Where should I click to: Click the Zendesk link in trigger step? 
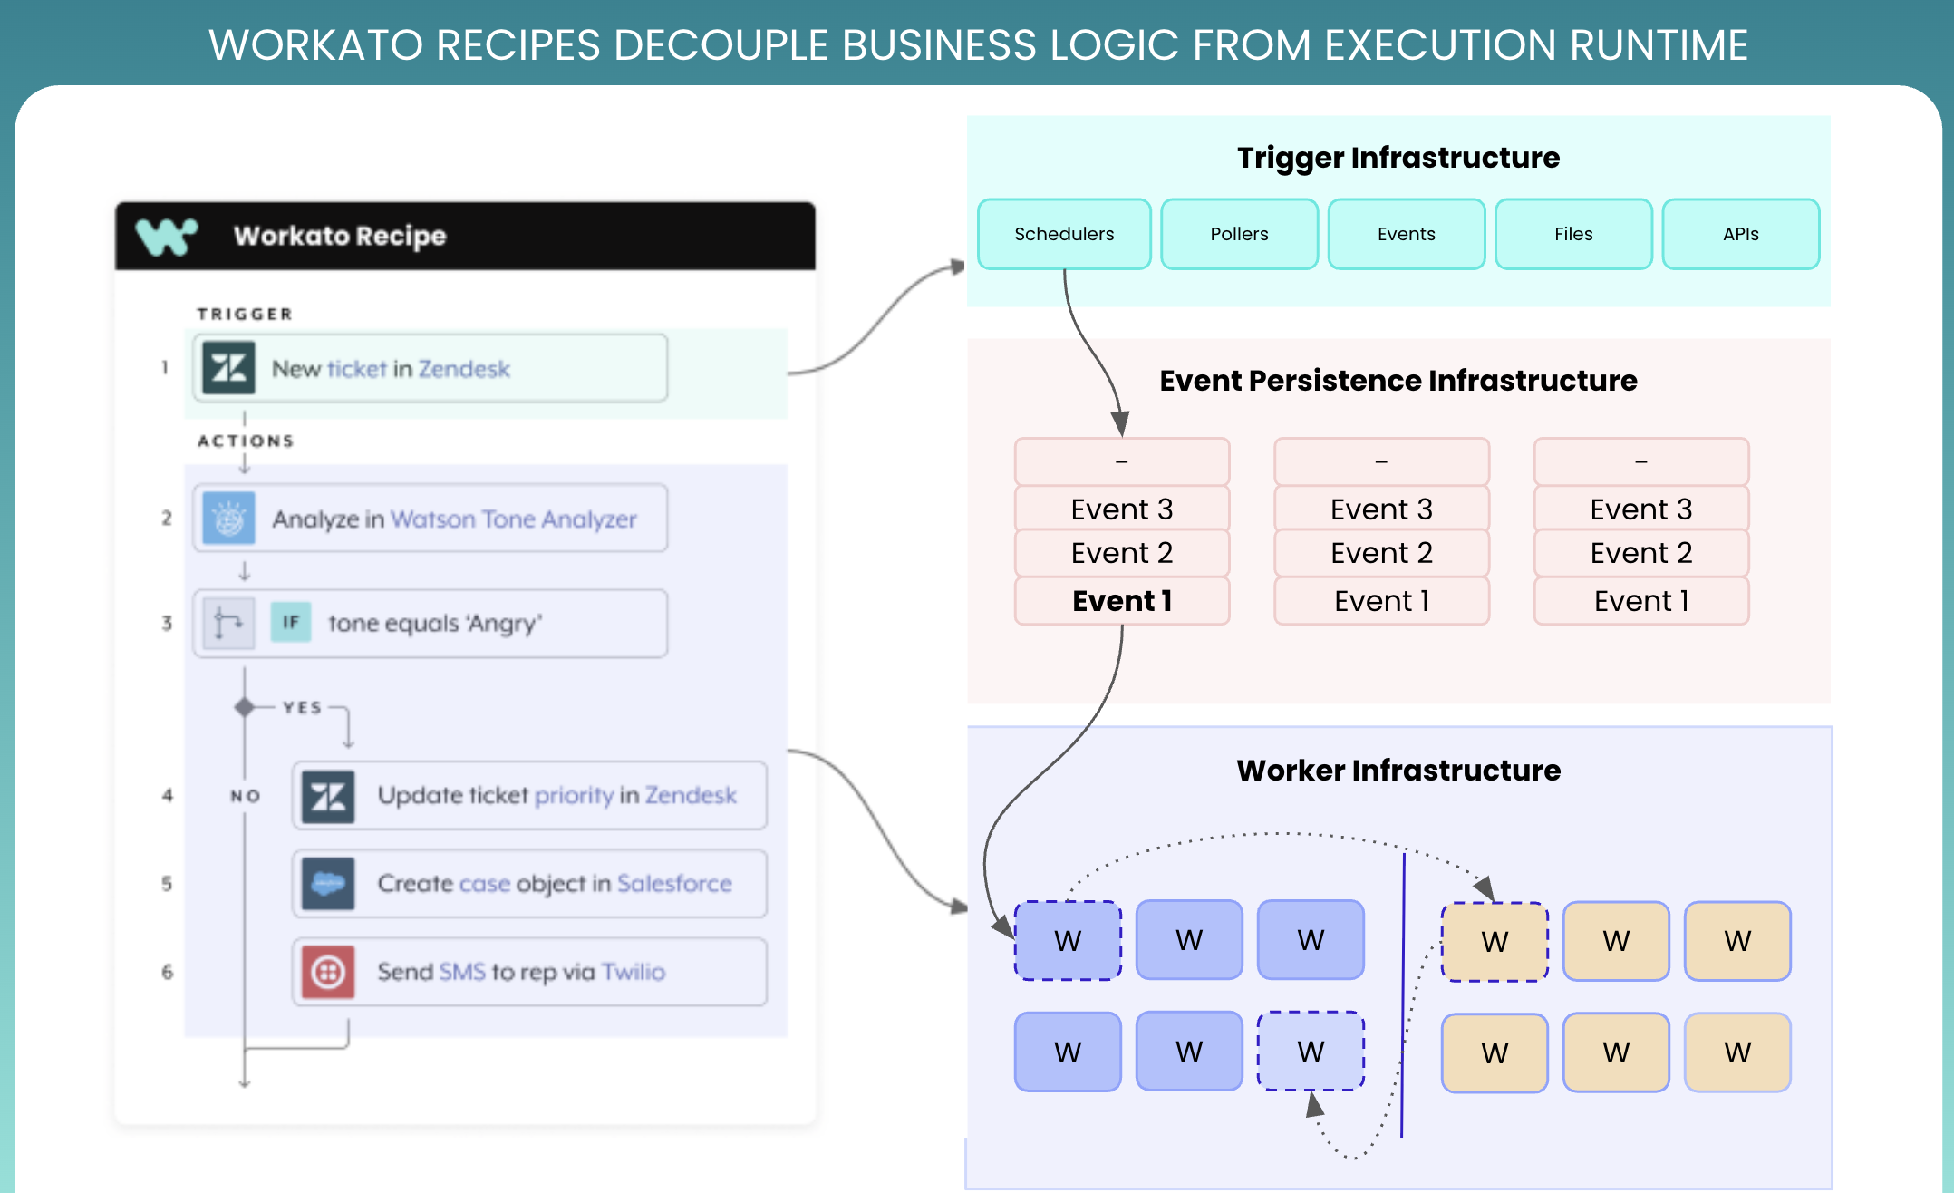tap(464, 369)
